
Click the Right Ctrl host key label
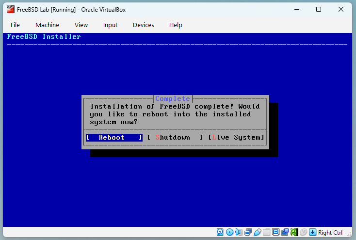coord(330,233)
